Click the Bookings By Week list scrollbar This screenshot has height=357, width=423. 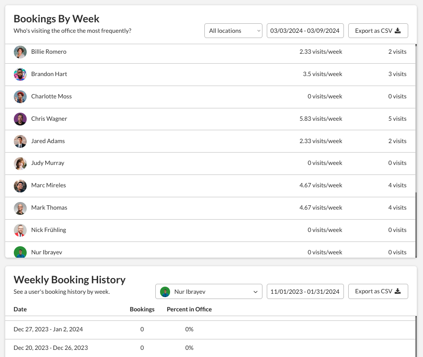click(416, 223)
